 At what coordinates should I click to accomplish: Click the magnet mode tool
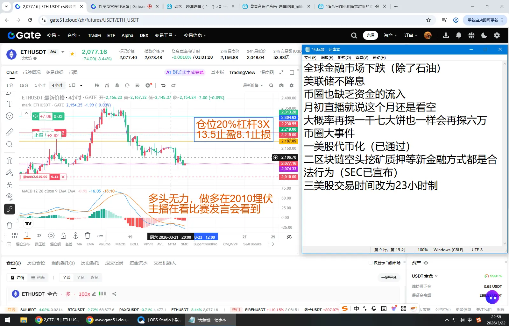click(x=10, y=160)
